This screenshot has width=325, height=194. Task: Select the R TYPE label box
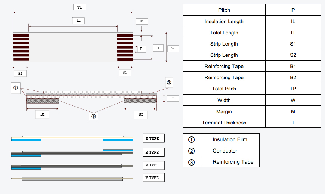click(154, 152)
